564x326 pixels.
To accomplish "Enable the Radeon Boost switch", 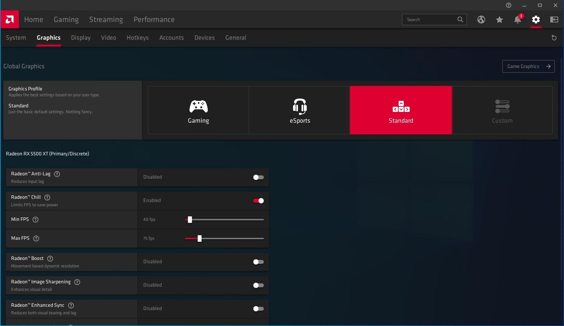I will [258, 262].
